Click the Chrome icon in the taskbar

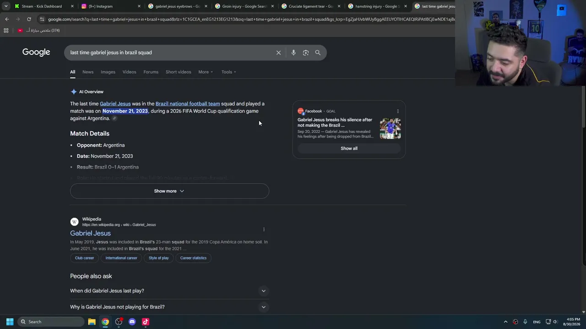point(105,322)
